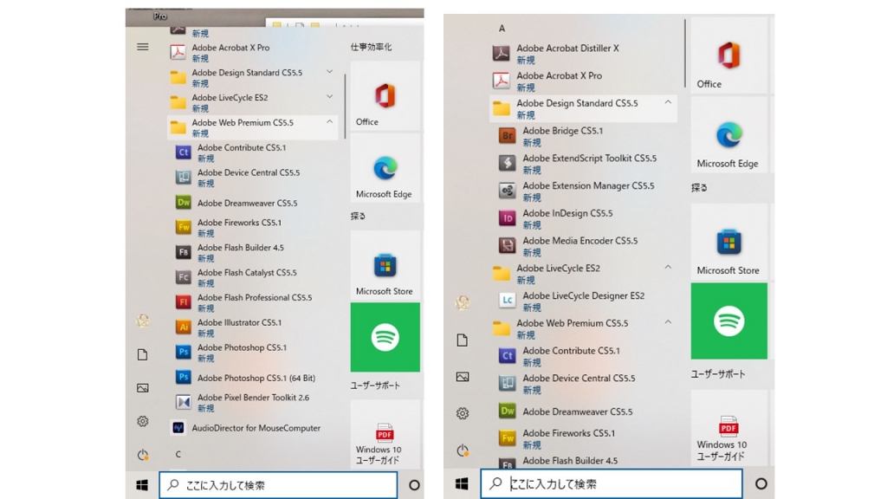Open Microsoft Edge tile in right Start menu
Image resolution: width=887 pixels, height=499 pixels.
tap(729, 134)
